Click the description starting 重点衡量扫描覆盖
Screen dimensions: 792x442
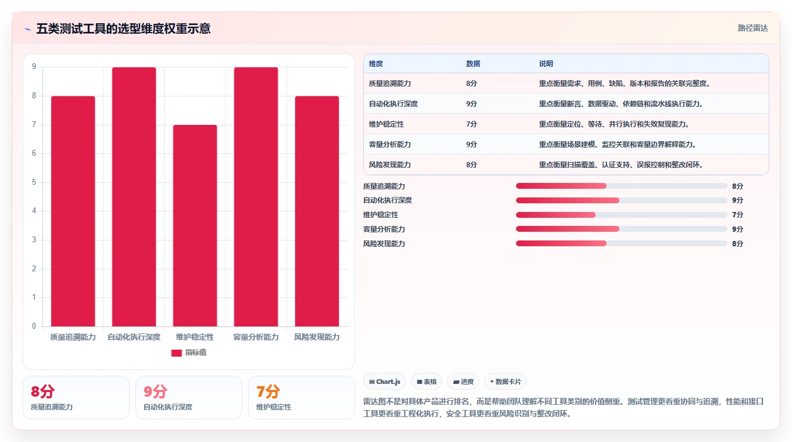[x=622, y=165]
